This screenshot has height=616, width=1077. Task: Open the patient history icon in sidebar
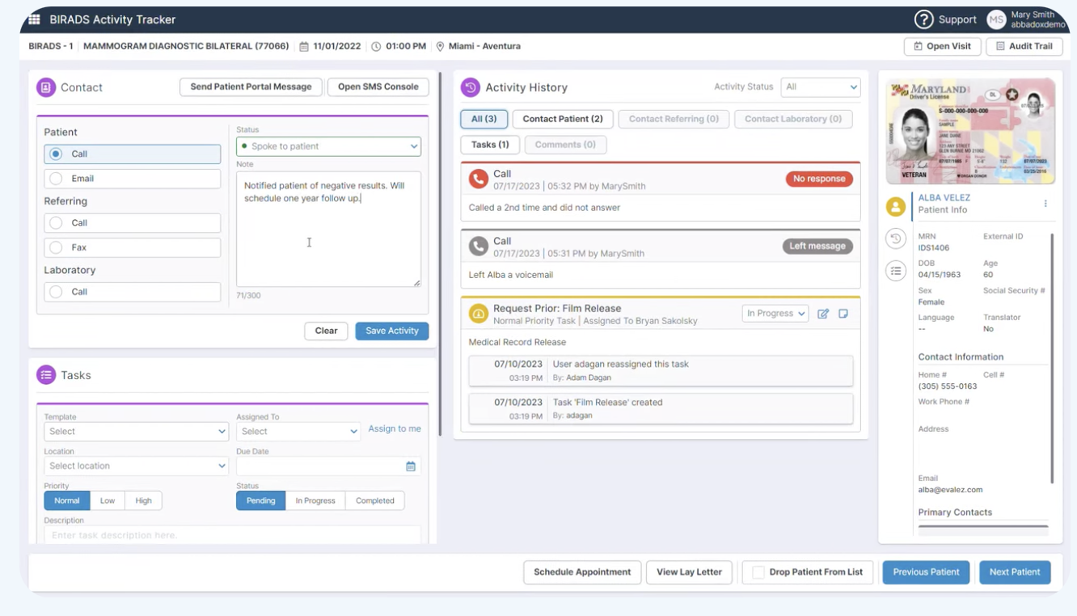click(x=896, y=238)
